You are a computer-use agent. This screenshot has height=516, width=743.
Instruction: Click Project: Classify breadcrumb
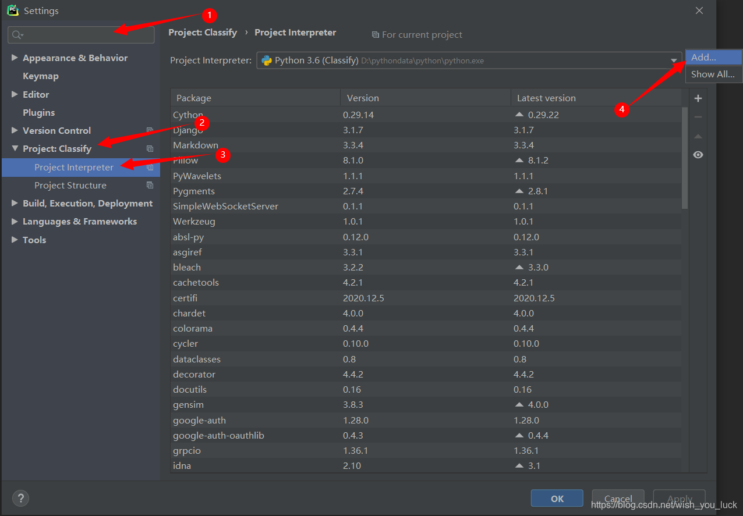(x=203, y=33)
